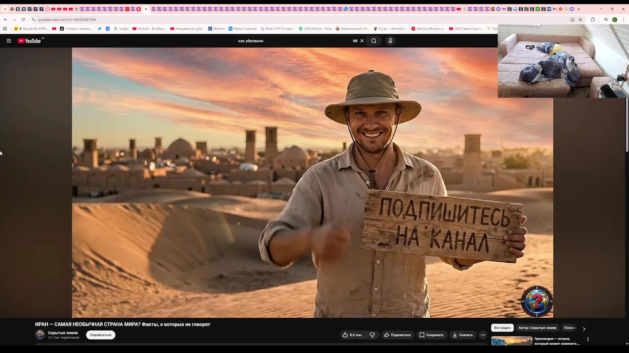
Task: Bookmark this page with the star
Action: pos(580,20)
